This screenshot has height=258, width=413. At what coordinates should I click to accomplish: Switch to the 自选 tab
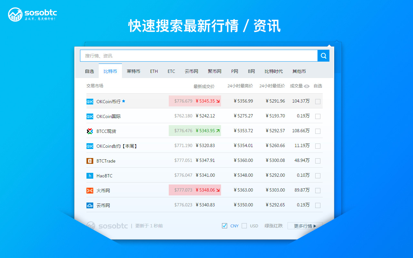(x=89, y=71)
